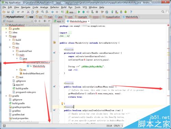Viewport: 171px width, 129px height.
Task: Click the Replace toolbar icon
Action: (47, 12)
